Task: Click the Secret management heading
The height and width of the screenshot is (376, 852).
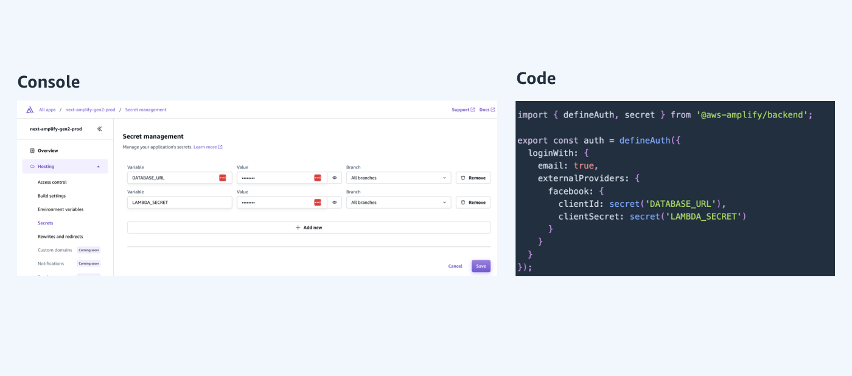Action: [153, 136]
